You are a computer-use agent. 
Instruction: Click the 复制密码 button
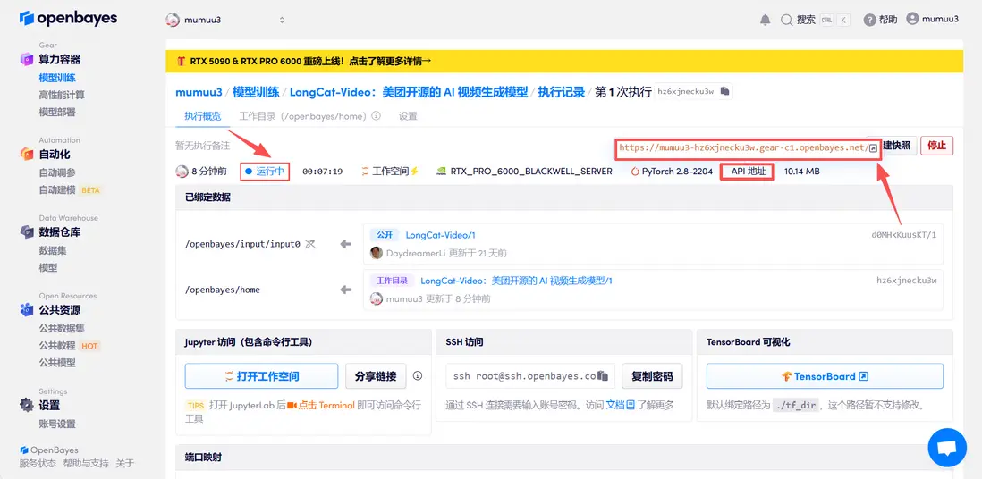[652, 376]
